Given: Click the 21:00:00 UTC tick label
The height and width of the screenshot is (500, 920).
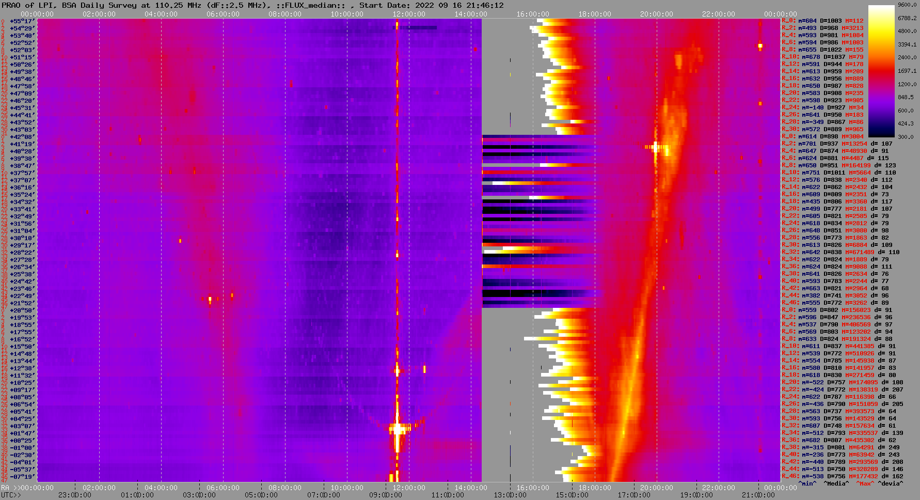Looking at the screenshot, I should [759, 495].
